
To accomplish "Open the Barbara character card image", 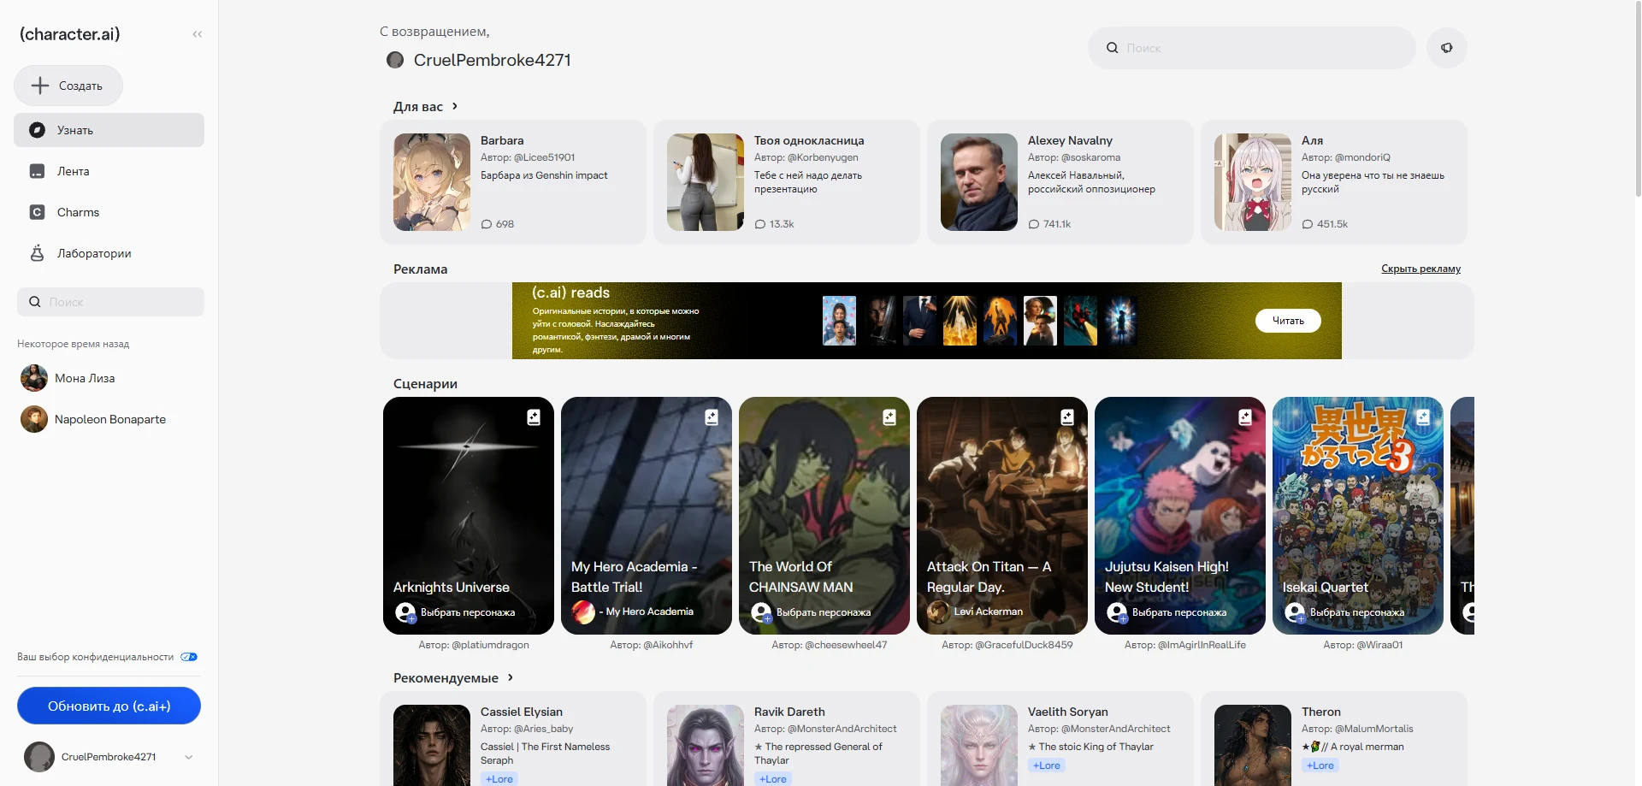I will click(x=432, y=182).
